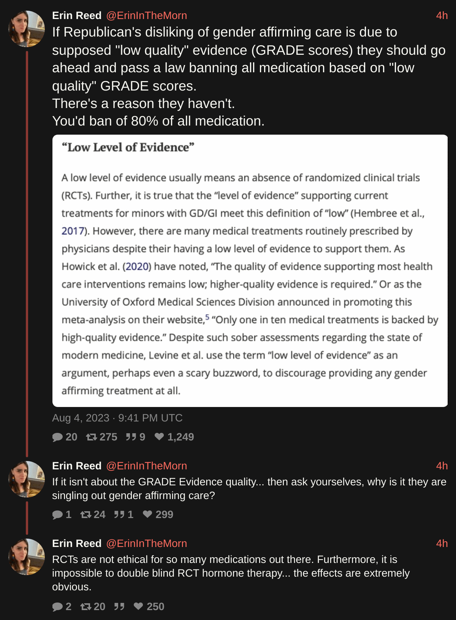The width and height of the screenshot is (456, 620).
Task: Click the reply icon on the RCTs tweet
Action: (57, 607)
